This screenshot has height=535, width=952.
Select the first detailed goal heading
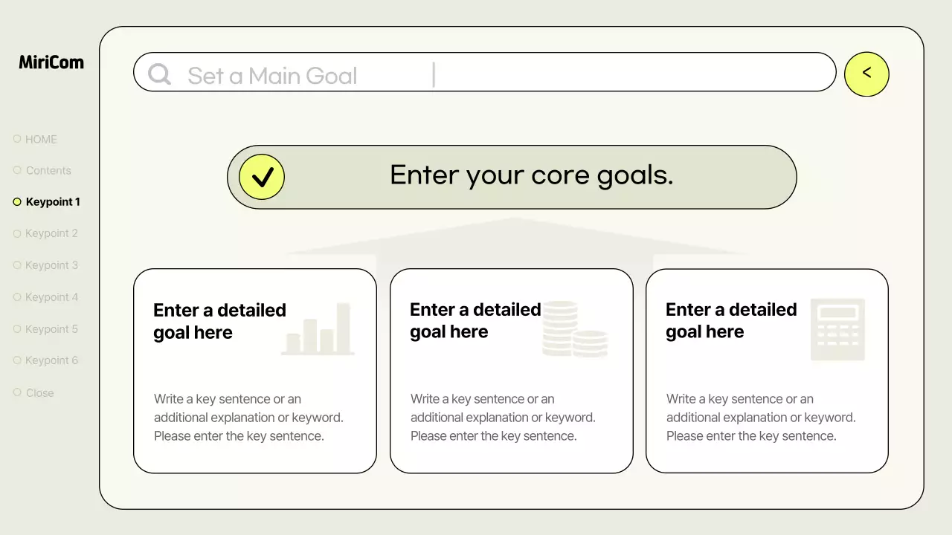click(x=219, y=321)
